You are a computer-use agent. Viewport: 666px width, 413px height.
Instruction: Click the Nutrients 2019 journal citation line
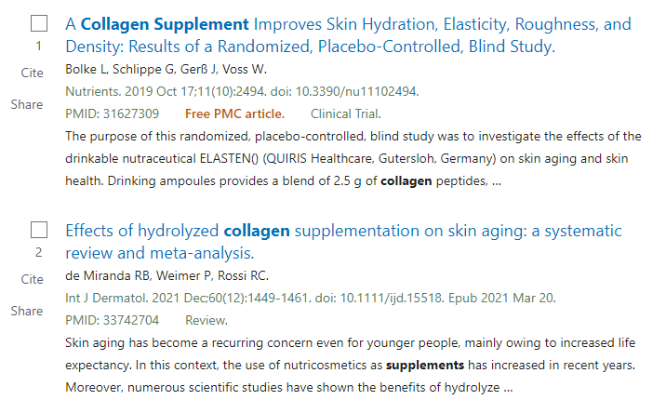click(x=242, y=91)
